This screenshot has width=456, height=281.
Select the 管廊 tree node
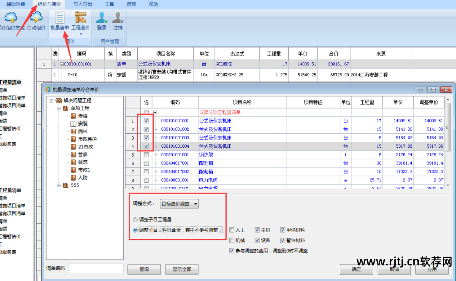[x=83, y=154]
